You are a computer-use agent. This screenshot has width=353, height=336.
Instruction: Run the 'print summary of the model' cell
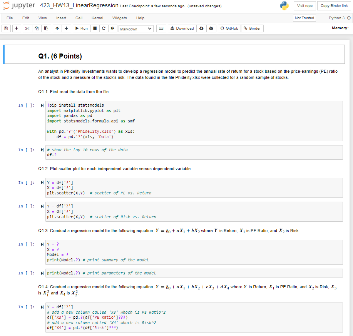coord(42,244)
